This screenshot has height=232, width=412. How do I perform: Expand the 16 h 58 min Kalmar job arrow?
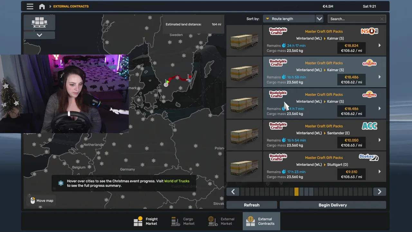[379, 77]
